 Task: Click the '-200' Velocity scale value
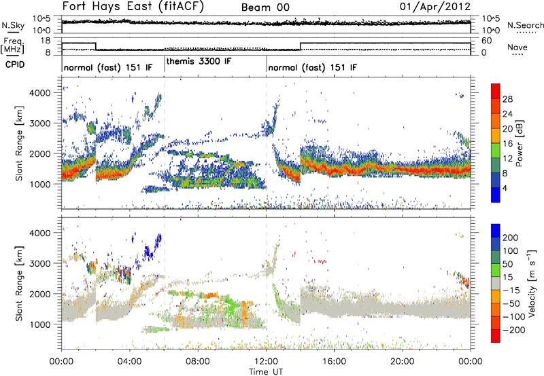pos(514,330)
